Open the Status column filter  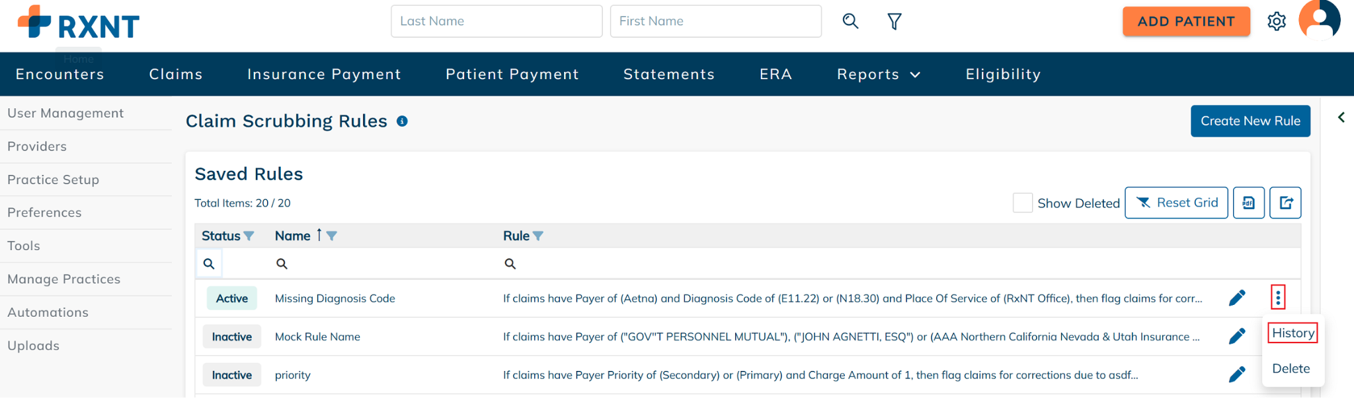click(x=249, y=236)
